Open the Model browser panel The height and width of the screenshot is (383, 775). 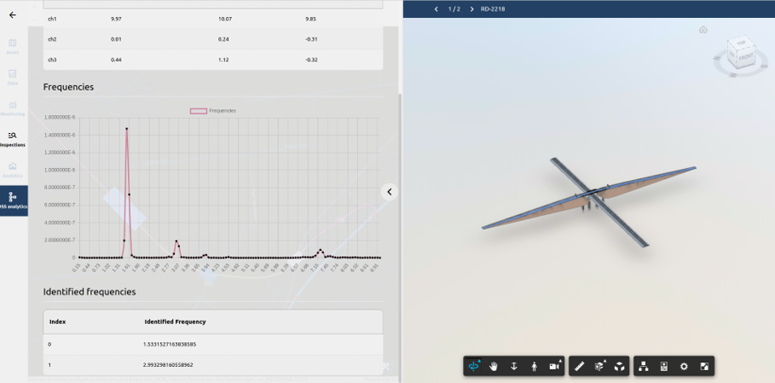click(x=644, y=366)
